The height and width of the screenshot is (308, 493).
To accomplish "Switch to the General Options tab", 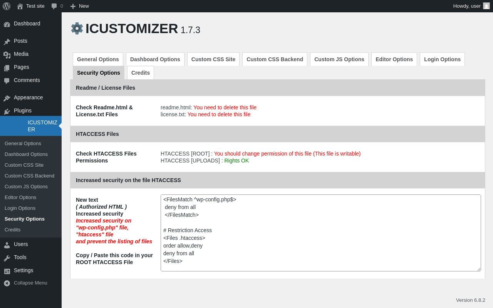I will pos(98,59).
